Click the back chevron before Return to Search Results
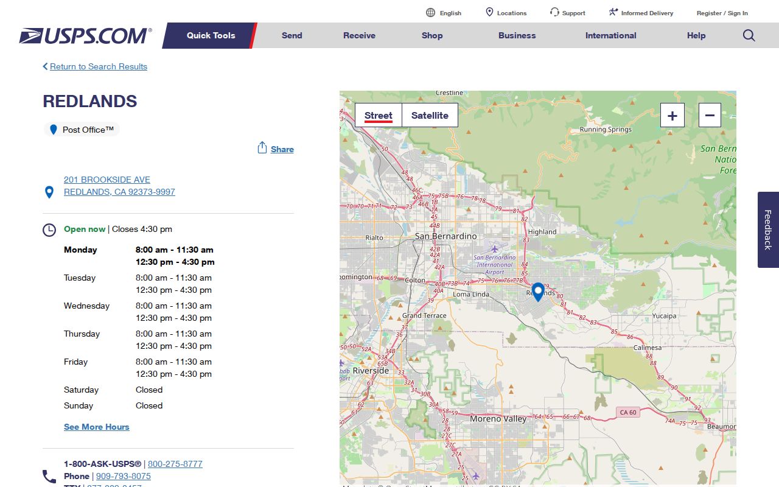 [45, 66]
